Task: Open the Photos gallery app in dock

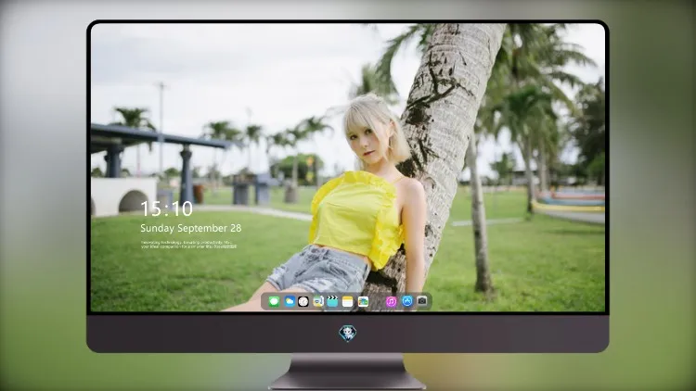Action: coord(363,301)
